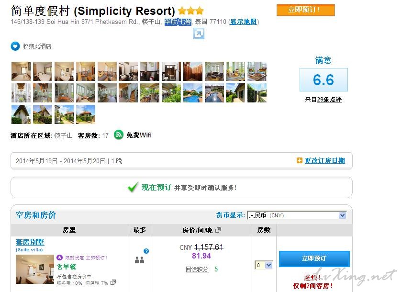Open the Suite villa bedroom thumbnail in table

pos(35,269)
